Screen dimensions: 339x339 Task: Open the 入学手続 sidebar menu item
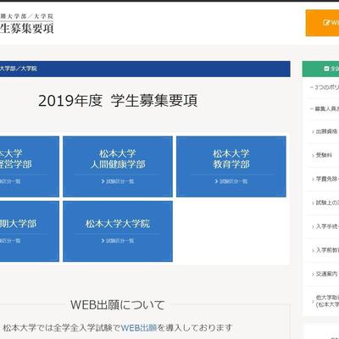(325, 226)
